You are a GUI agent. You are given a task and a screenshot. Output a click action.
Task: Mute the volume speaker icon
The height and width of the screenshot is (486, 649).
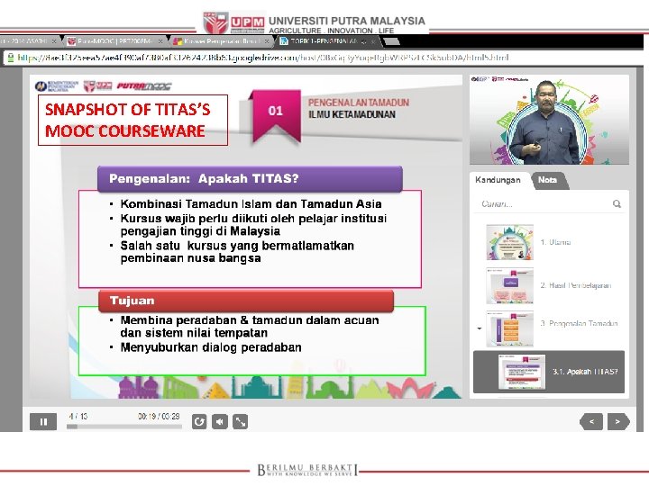(220, 421)
